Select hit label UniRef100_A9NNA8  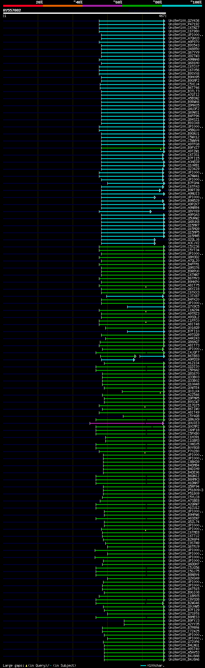click(x=184, y=60)
